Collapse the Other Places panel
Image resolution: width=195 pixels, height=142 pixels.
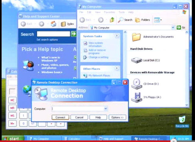tap(117, 68)
